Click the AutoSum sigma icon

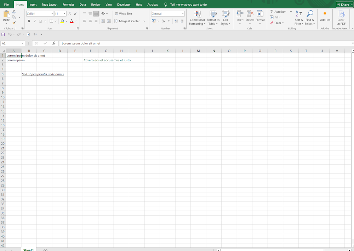(272, 12)
